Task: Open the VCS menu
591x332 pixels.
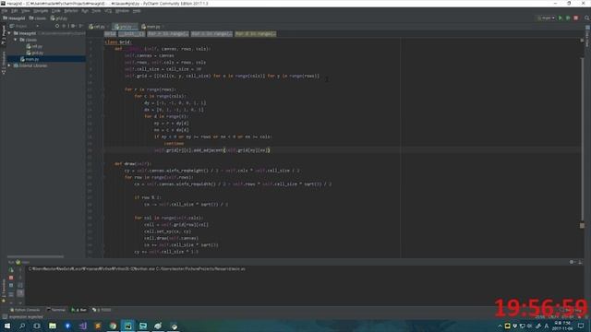Action: pos(108,11)
